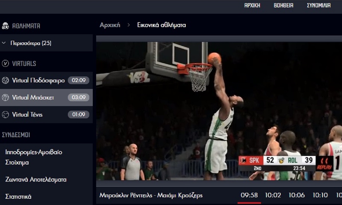Viewport: 342px width, 205px height.
Task: Select the 10:06 match time tab
Action: 296,195
